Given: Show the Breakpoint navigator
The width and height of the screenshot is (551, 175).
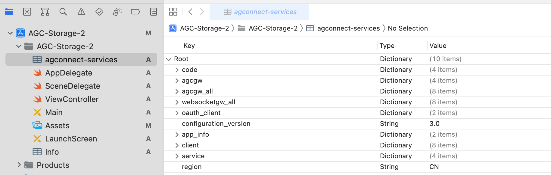Looking at the screenshot, I should 135,12.
